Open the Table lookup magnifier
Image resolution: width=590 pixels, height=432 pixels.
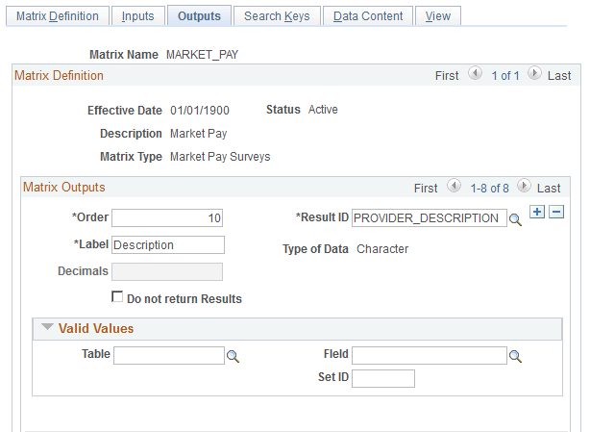click(233, 356)
